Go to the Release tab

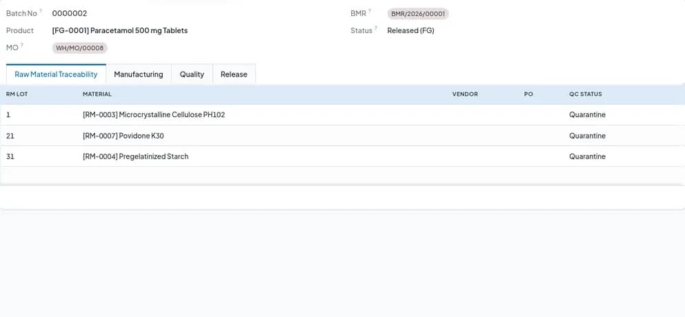(x=234, y=74)
